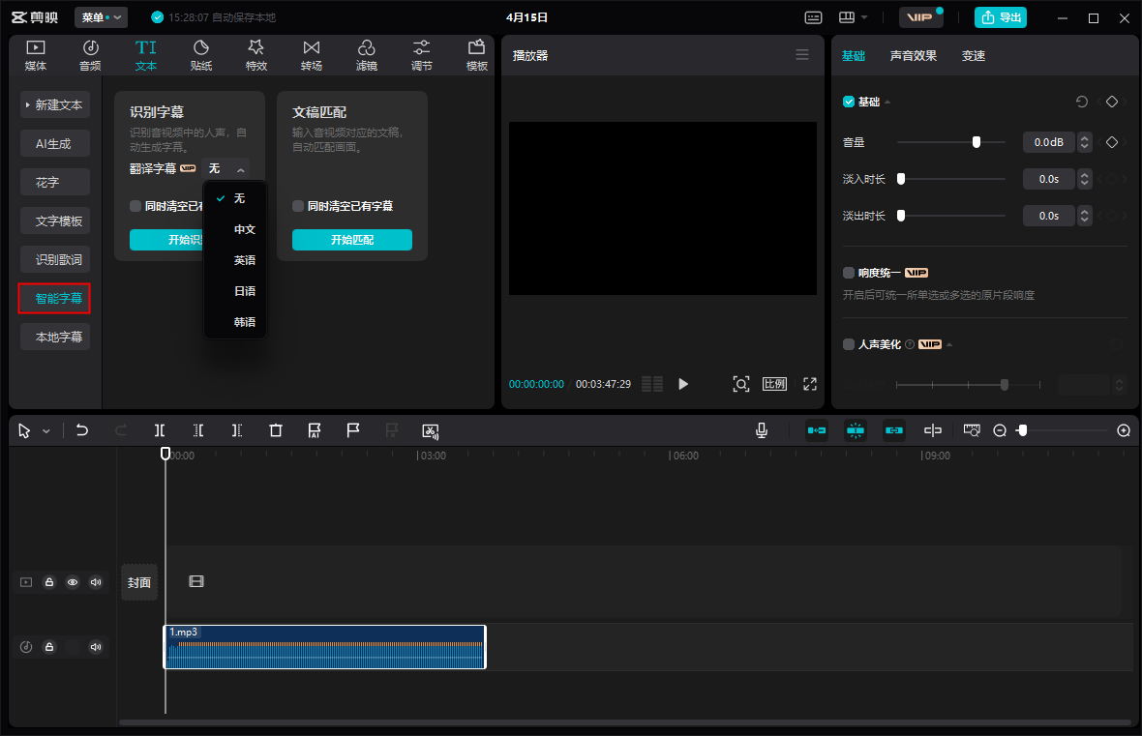
Task: Toggle video track visibility eye icon
Action: coord(73,582)
